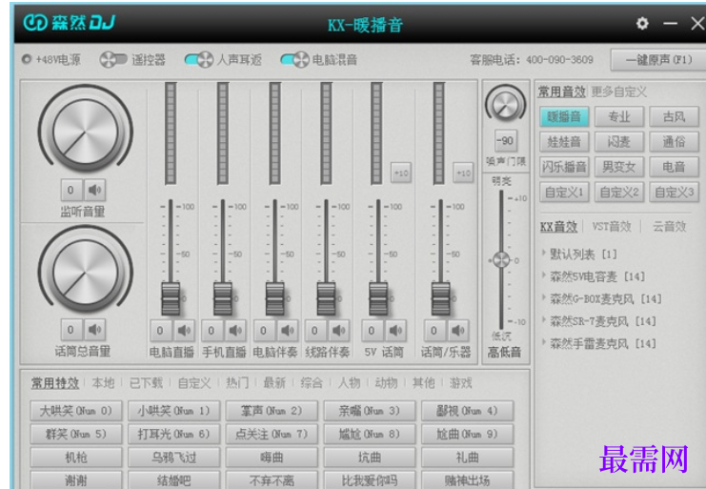The height and width of the screenshot is (489, 706).
Task: Select the 娃娃音 preset
Action: (564, 142)
